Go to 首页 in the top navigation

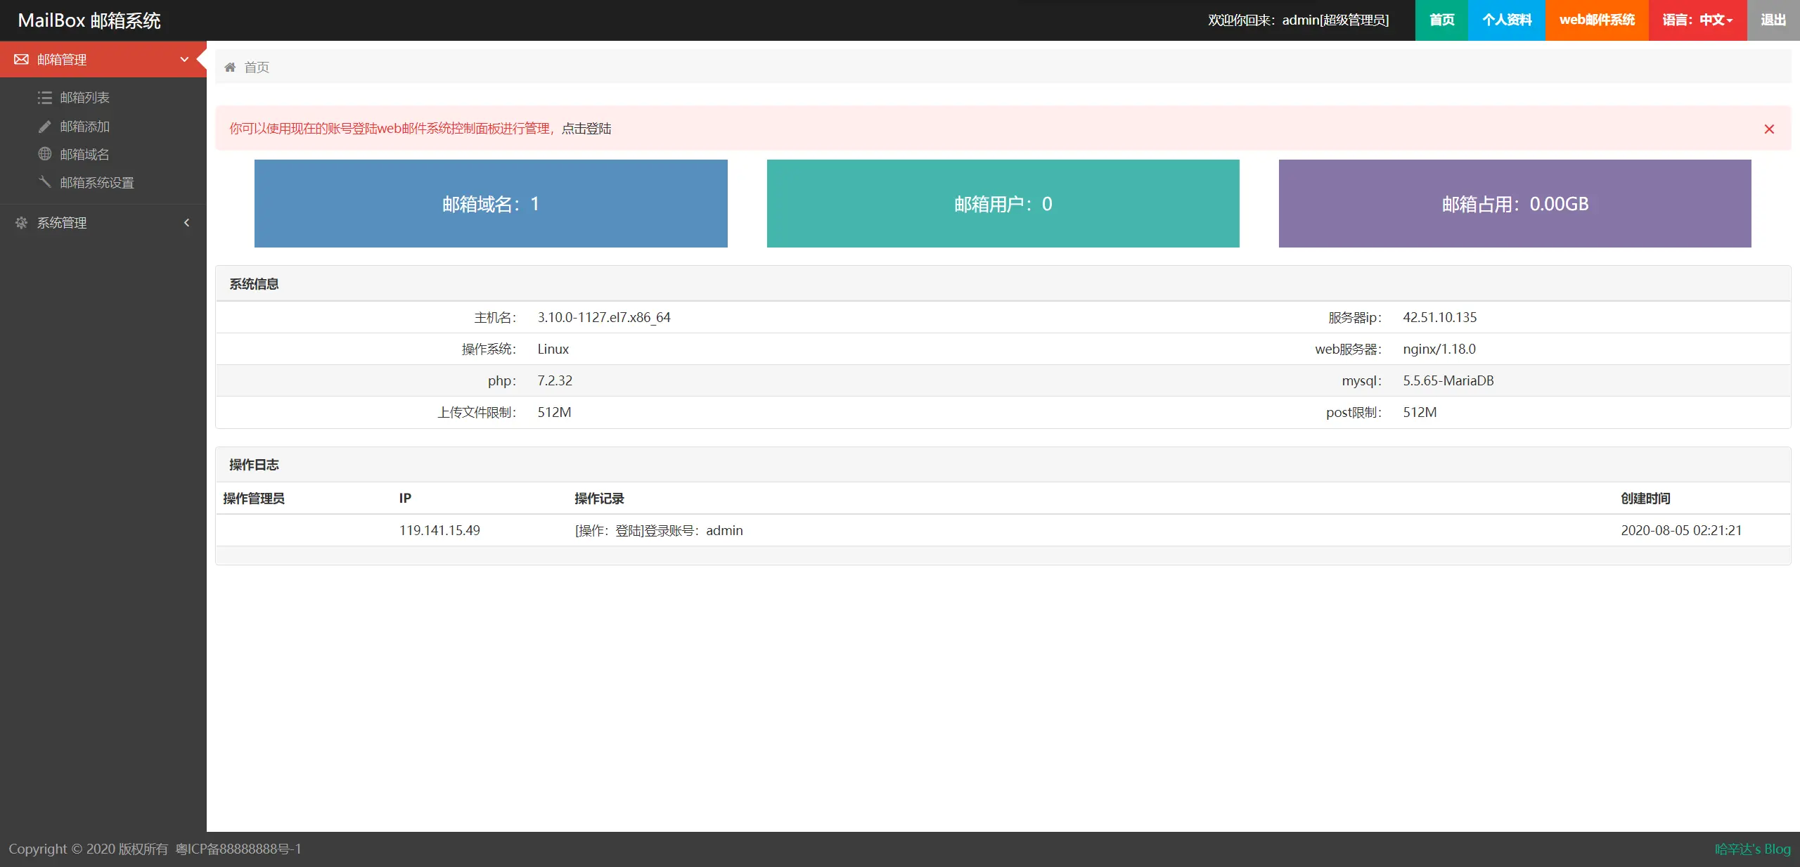1441,20
